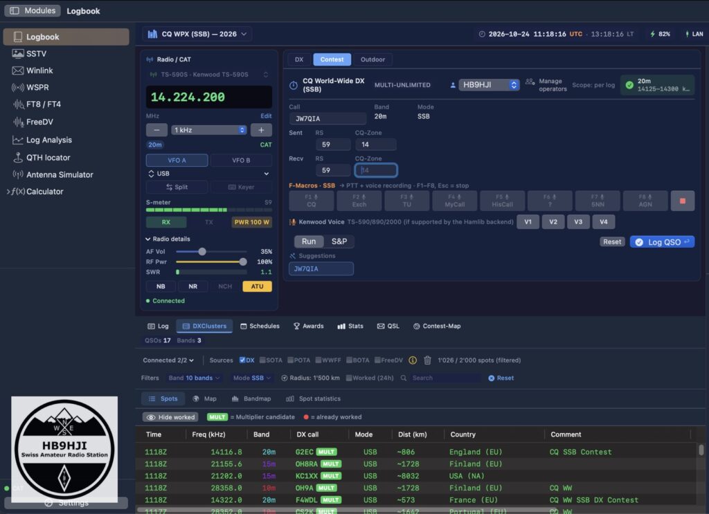Adjust the AF Vol slider
Viewport: 709px width, 514px height.
(210, 252)
